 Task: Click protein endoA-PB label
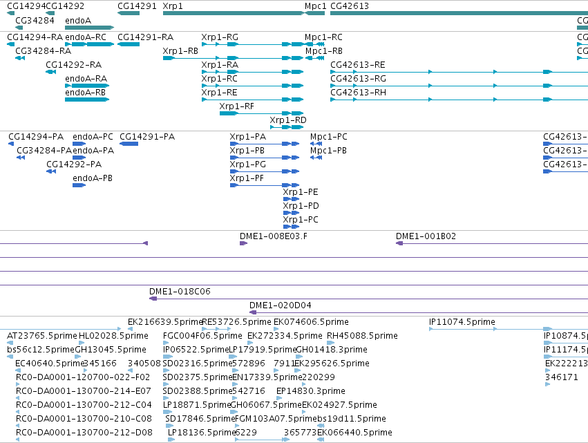point(93,178)
